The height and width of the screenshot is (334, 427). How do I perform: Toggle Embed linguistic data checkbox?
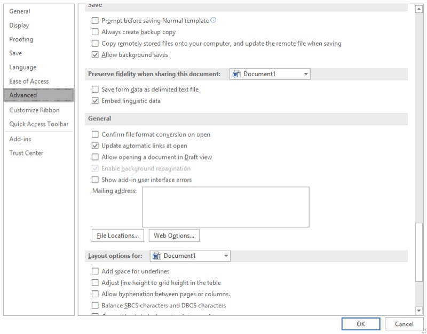click(x=95, y=101)
